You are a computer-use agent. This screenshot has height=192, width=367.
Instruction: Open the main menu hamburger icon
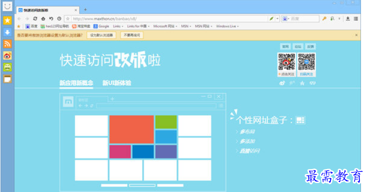[x=356, y=18]
